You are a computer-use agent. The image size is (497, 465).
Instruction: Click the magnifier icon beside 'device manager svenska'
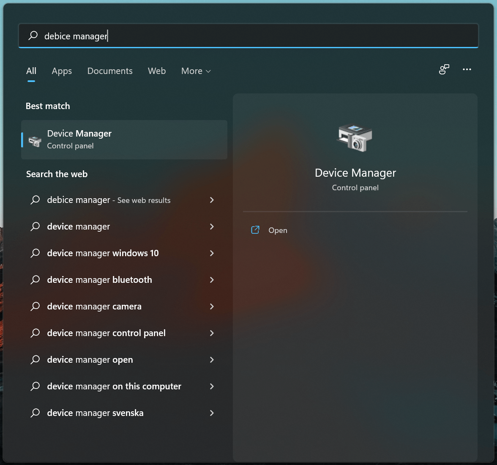click(35, 413)
